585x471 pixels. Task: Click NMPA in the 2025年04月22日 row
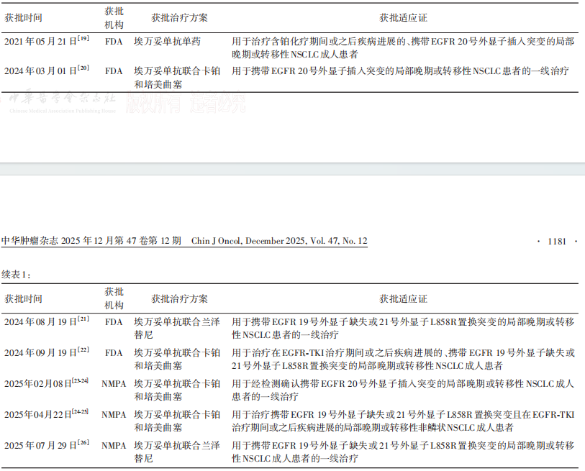pyautogui.click(x=114, y=415)
